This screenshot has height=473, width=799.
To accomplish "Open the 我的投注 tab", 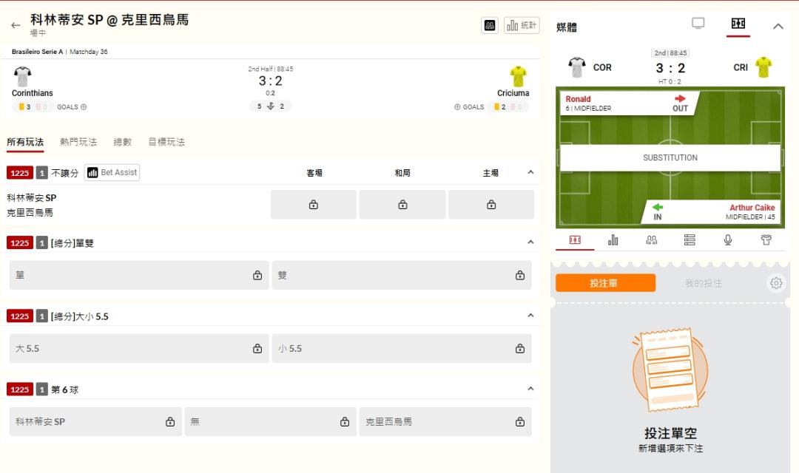I will [x=703, y=283].
